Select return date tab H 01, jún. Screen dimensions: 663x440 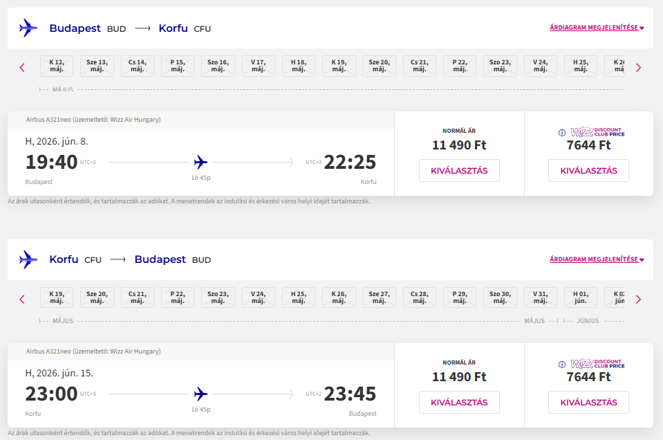tap(580, 297)
